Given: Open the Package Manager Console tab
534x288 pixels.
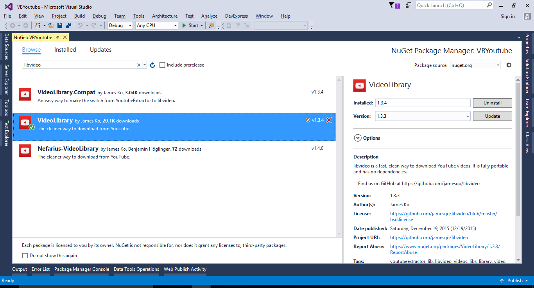Looking at the screenshot, I should (82, 269).
